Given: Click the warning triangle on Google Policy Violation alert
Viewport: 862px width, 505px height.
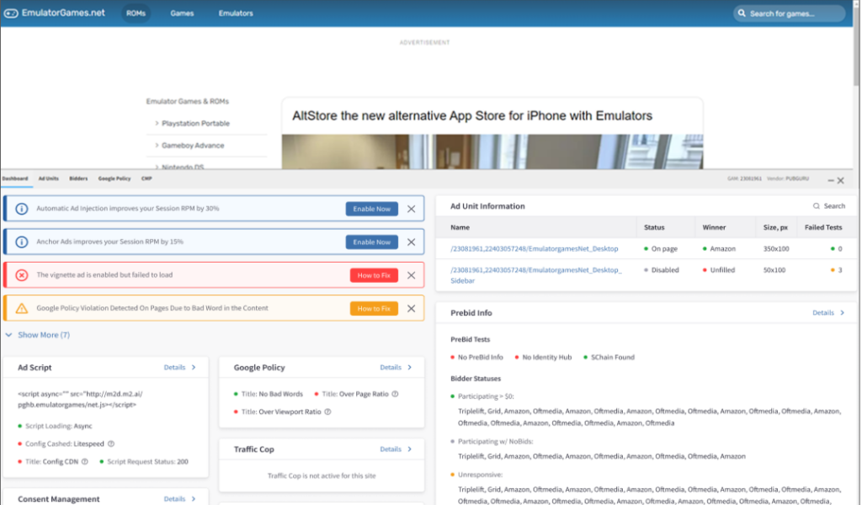Looking at the screenshot, I should pos(21,308).
